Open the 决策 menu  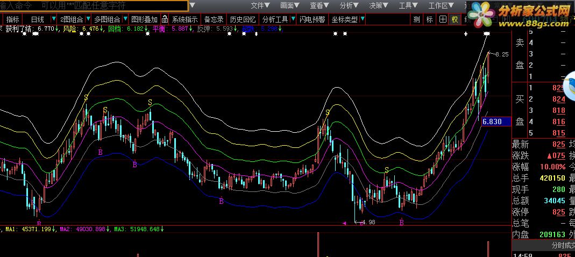379,5
